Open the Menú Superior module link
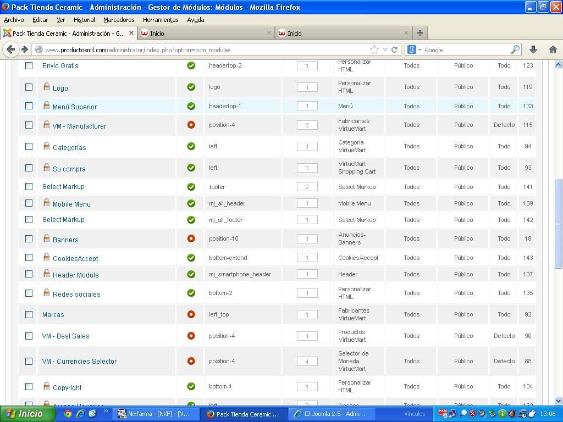563x422 pixels. (75, 107)
